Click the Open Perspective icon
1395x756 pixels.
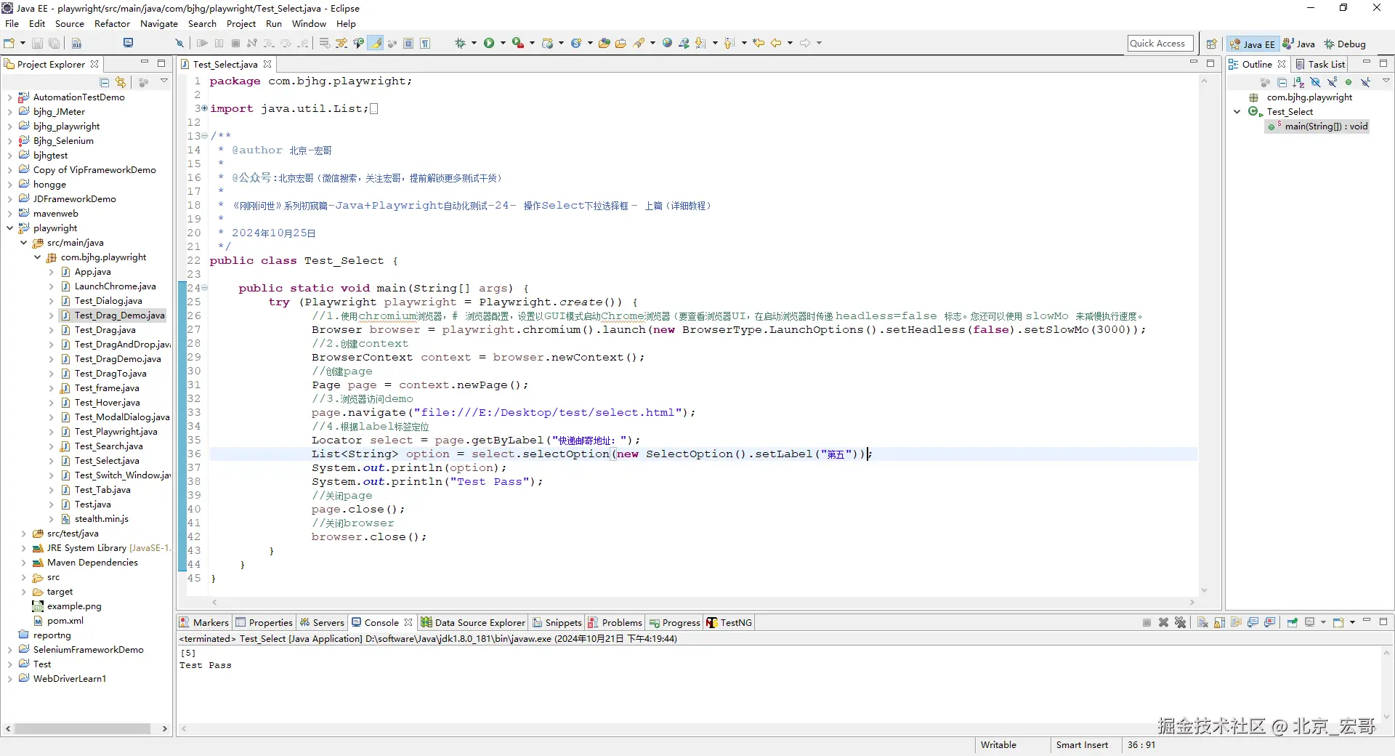coord(1211,44)
